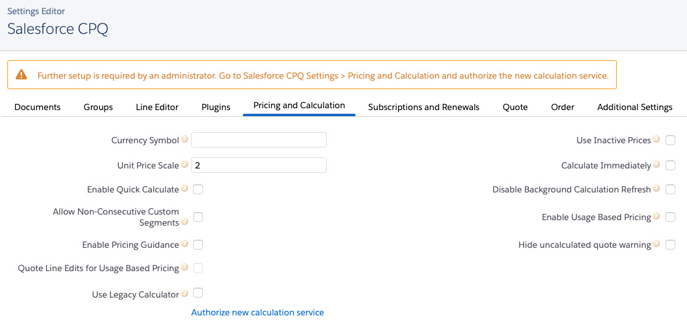Open the Order tab
The image size is (687, 324).
563,107
